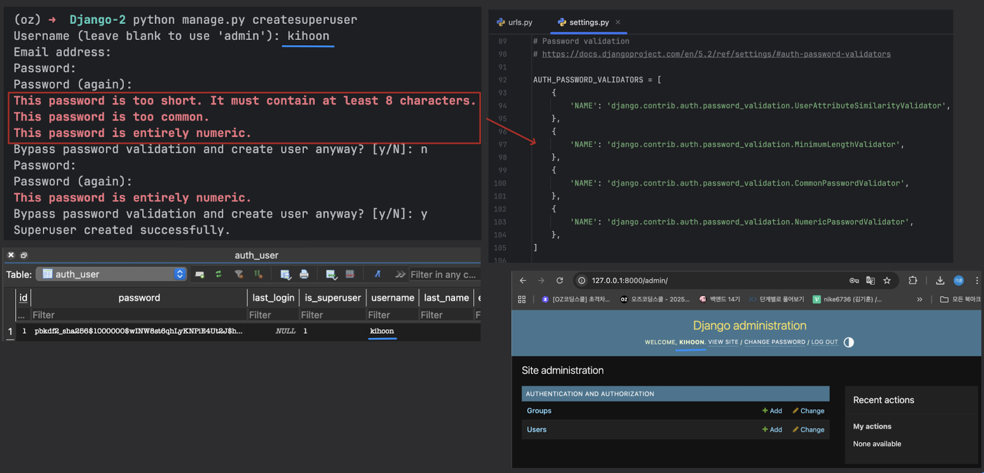Refresh the auth_user table data

click(219, 274)
